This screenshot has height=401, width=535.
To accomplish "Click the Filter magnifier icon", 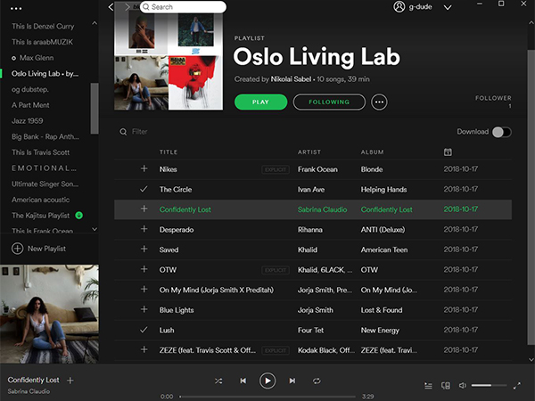I will 123,132.
